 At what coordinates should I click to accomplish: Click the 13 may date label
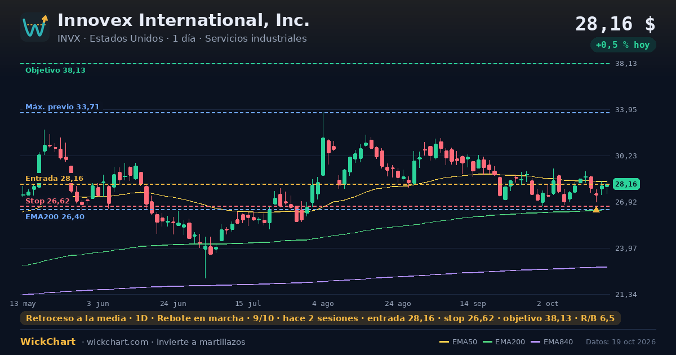(23, 304)
